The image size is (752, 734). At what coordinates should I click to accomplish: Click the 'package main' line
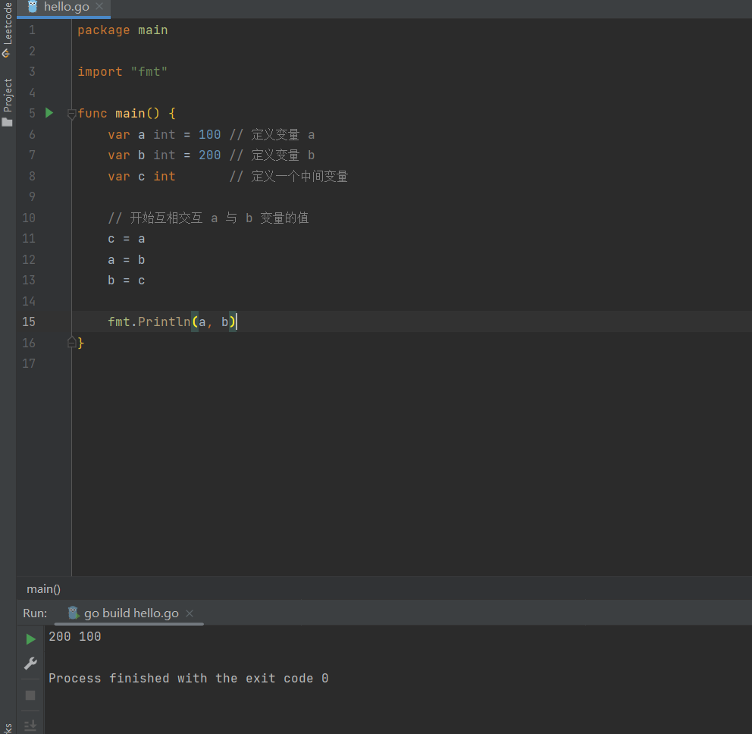[x=123, y=30]
